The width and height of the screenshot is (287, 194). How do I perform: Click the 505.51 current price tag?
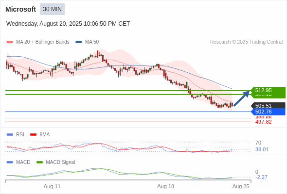pos(268,106)
